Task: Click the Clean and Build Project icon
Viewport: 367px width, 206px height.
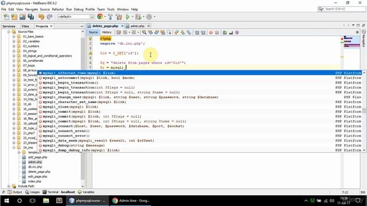Action: pos(119,17)
